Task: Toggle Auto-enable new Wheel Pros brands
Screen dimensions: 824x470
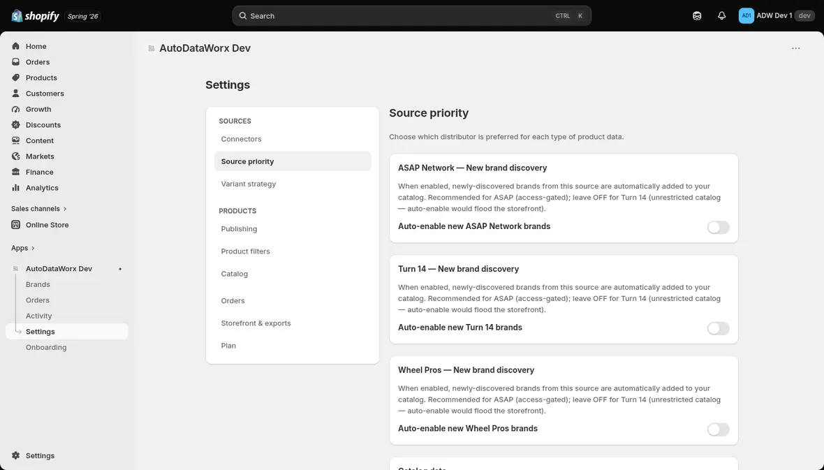Action: coord(718,429)
